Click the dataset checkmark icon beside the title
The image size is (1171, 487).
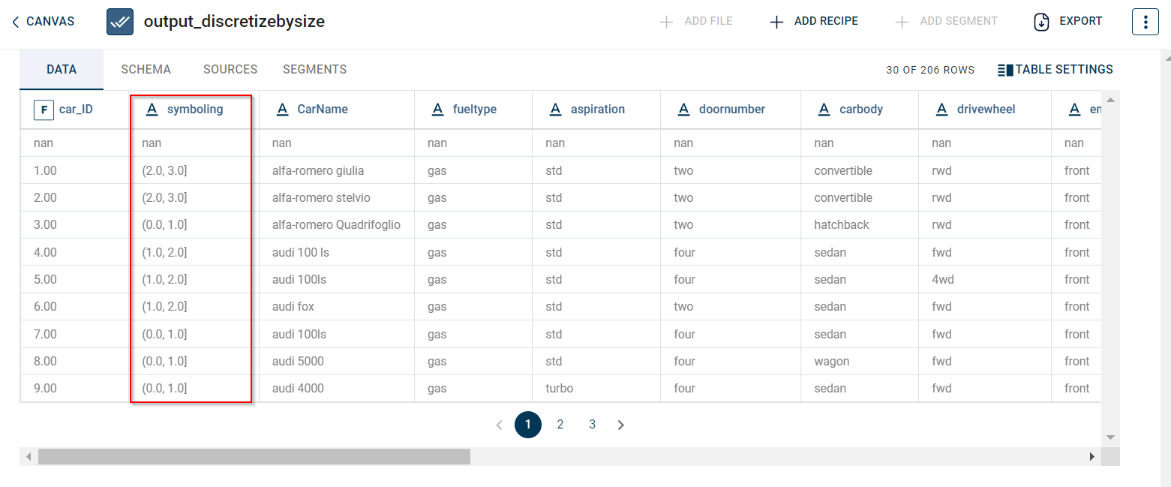[x=120, y=22]
